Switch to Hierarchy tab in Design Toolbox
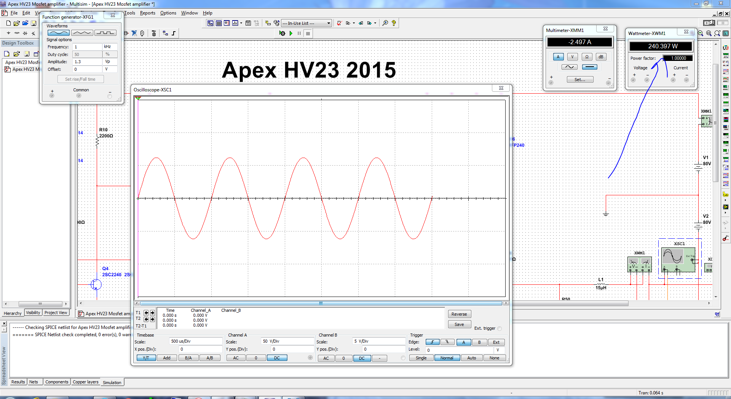This screenshot has height=399, width=731. point(13,313)
